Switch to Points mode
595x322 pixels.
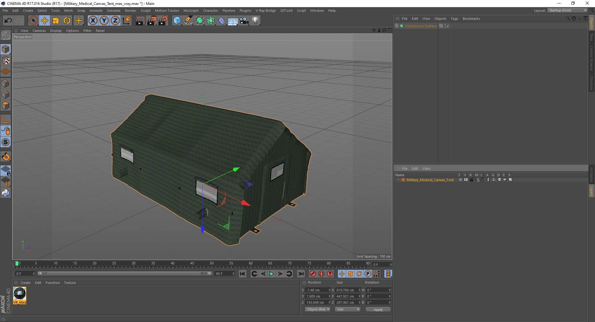click(6, 83)
